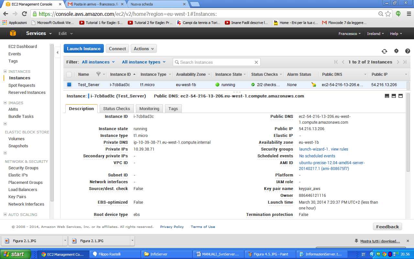Screen dimensions: 414x259
Task: Open the All instance types filter dropdown
Action: coord(144,62)
